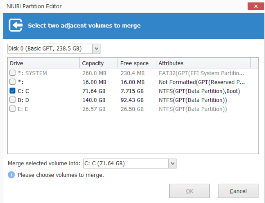Viewport: 265px width, 203px height.
Task: Select the 'E: E' drive label
Action: (23, 109)
